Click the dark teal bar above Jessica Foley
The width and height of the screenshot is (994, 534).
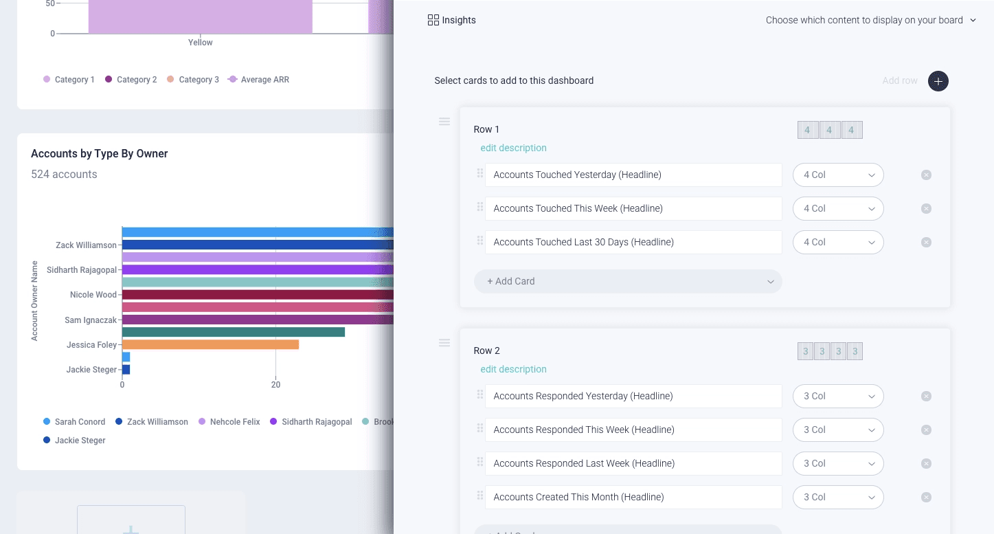(x=234, y=332)
